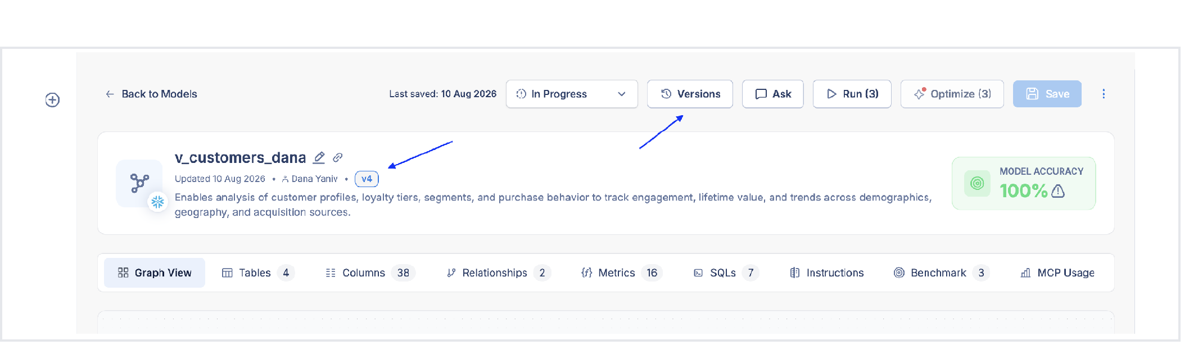
Task: Click the pencil edit icon beside v_customers_dana
Action: 319,157
